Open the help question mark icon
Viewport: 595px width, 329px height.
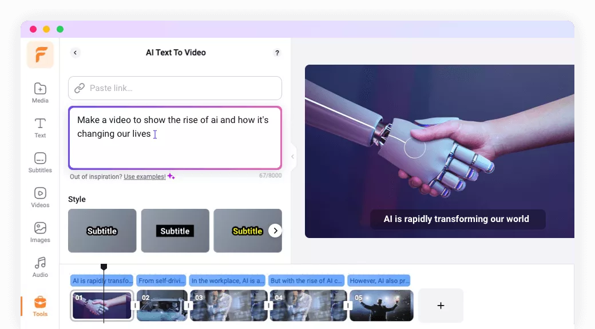pos(277,53)
